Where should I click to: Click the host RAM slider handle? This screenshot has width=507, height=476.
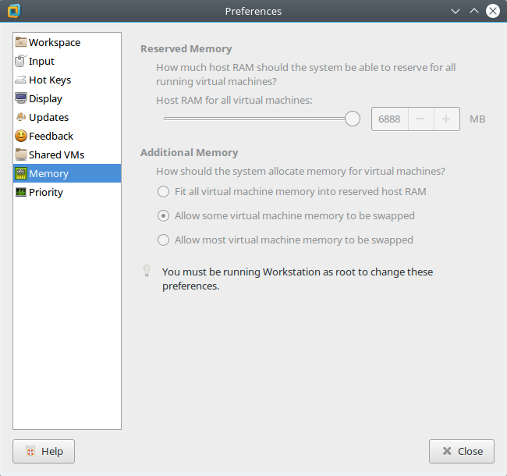353,119
